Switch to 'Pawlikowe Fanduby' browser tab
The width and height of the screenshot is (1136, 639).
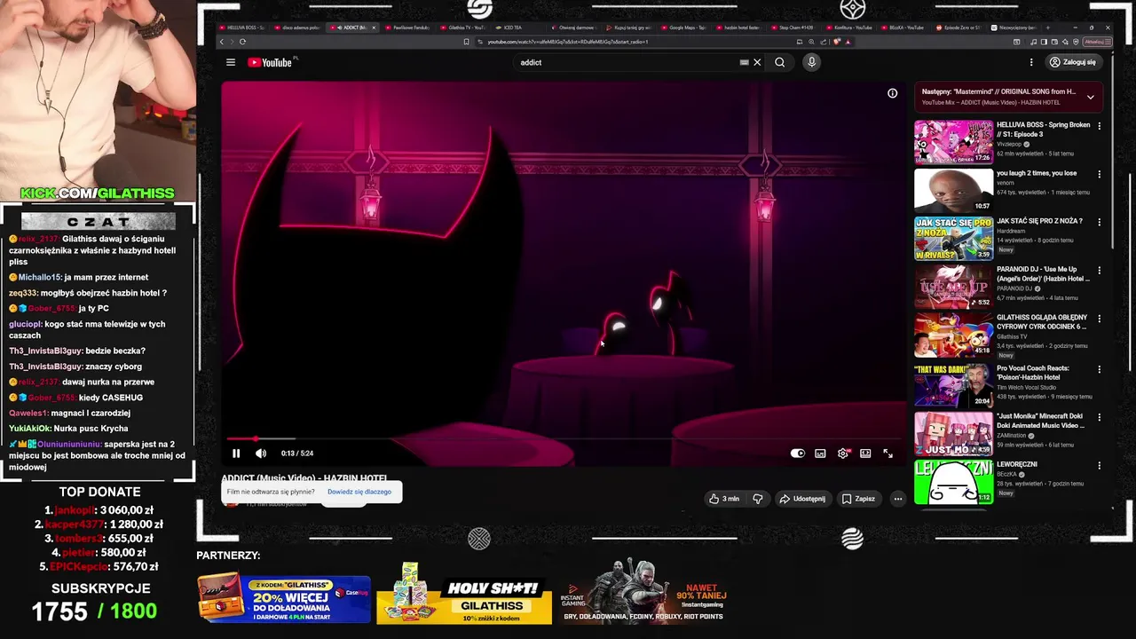(x=407, y=28)
